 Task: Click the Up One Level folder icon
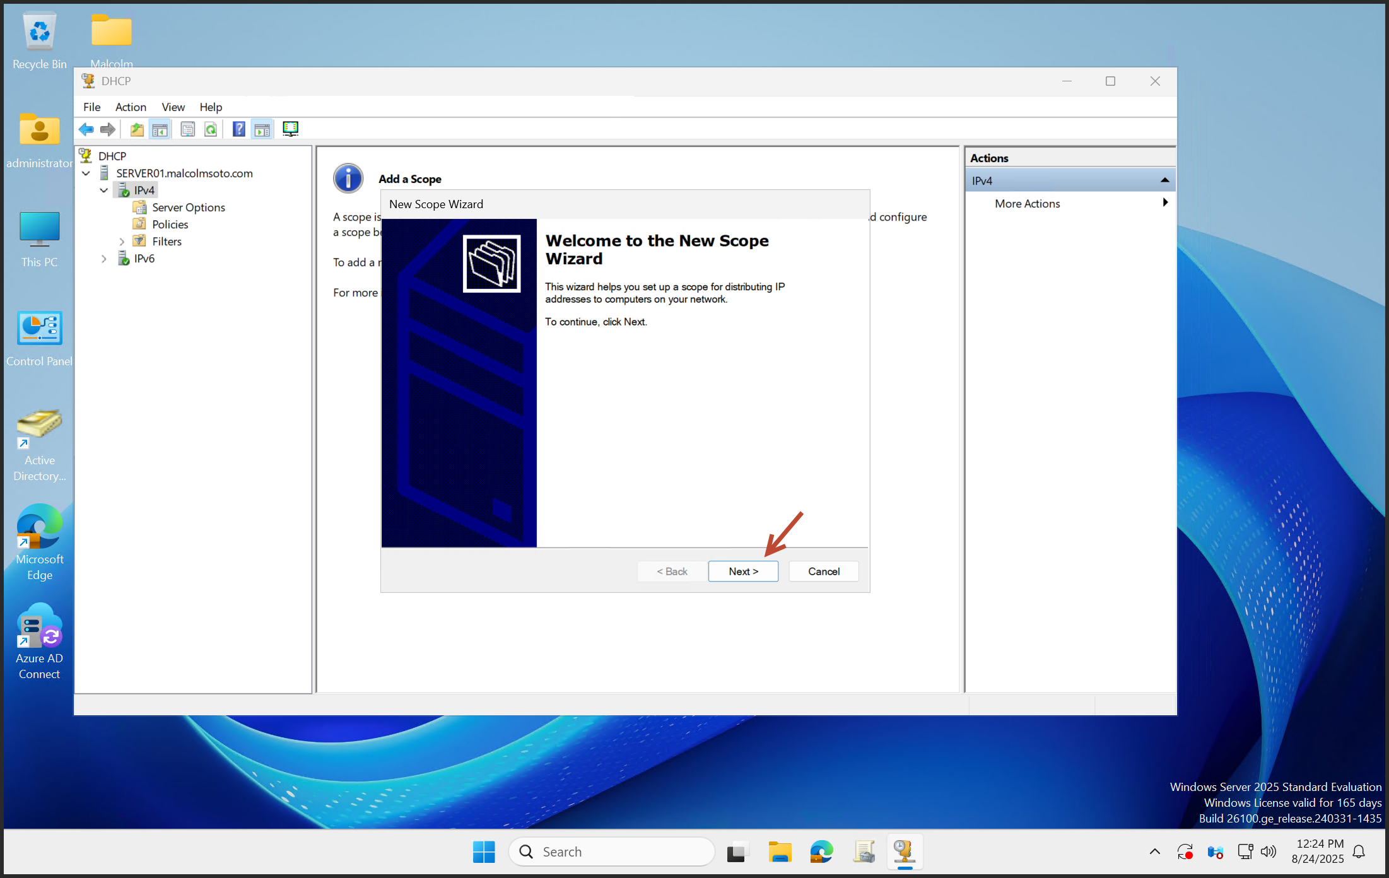(x=136, y=129)
